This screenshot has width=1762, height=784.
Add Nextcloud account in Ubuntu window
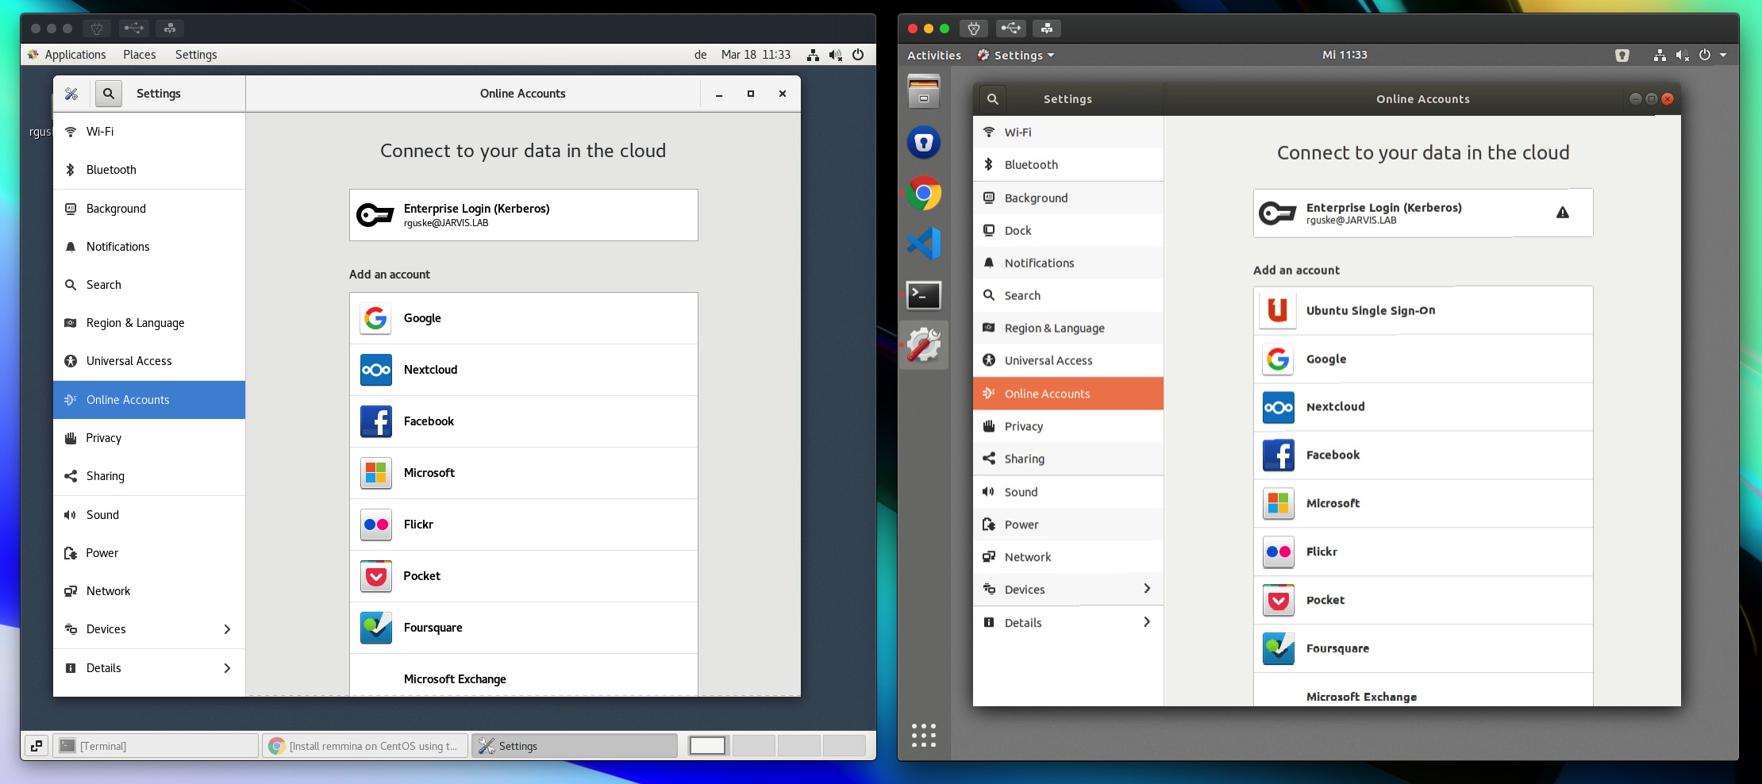tap(1423, 407)
